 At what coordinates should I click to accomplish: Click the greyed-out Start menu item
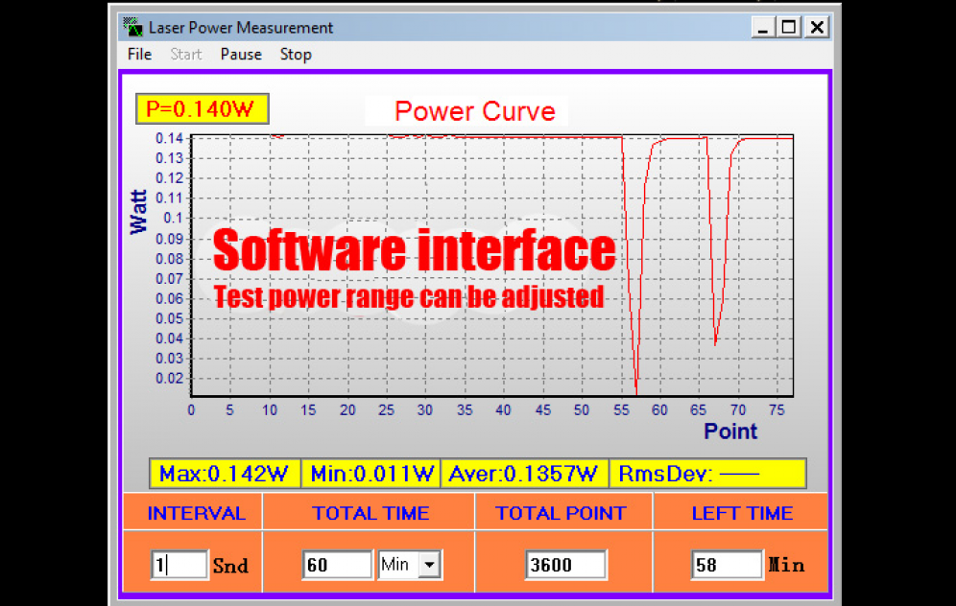pyautogui.click(x=186, y=55)
